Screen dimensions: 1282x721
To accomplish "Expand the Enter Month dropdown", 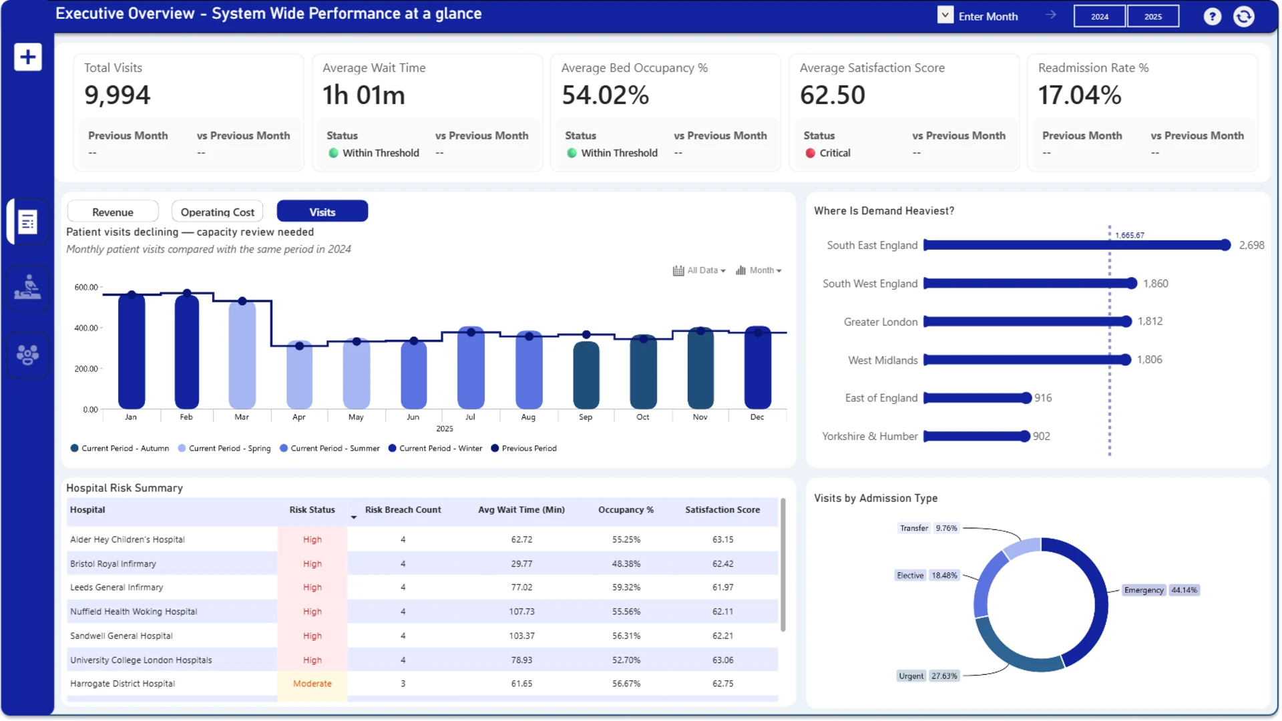I will (945, 15).
